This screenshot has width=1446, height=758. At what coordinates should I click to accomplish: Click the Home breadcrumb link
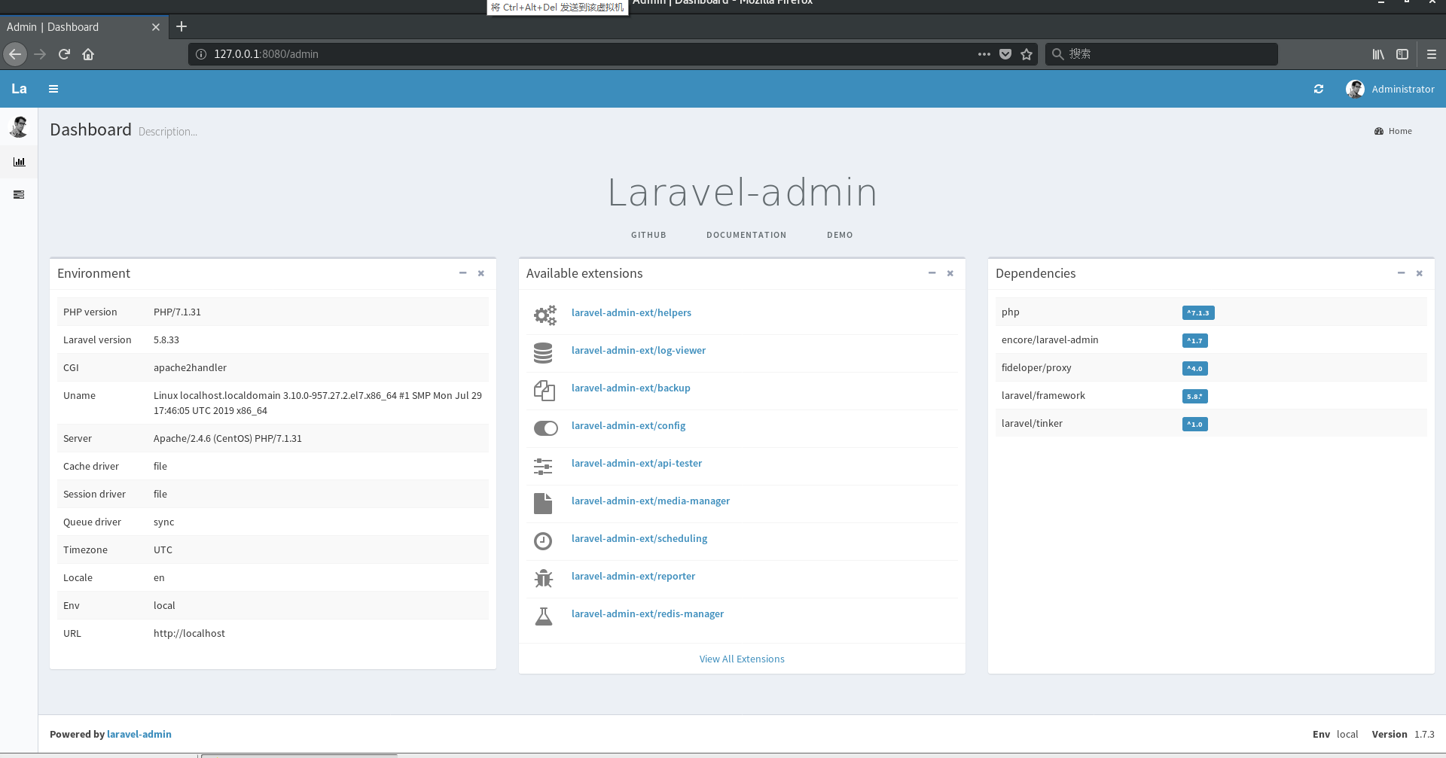[1393, 131]
